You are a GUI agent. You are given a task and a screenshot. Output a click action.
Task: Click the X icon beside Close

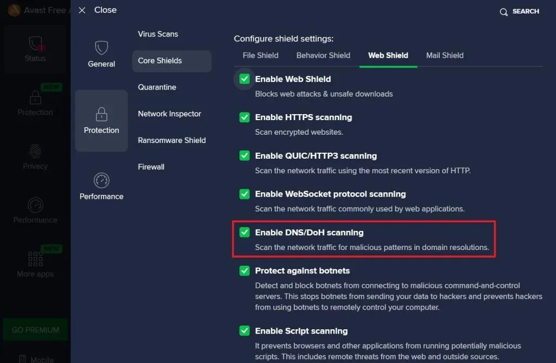click(x=82, y=10)
